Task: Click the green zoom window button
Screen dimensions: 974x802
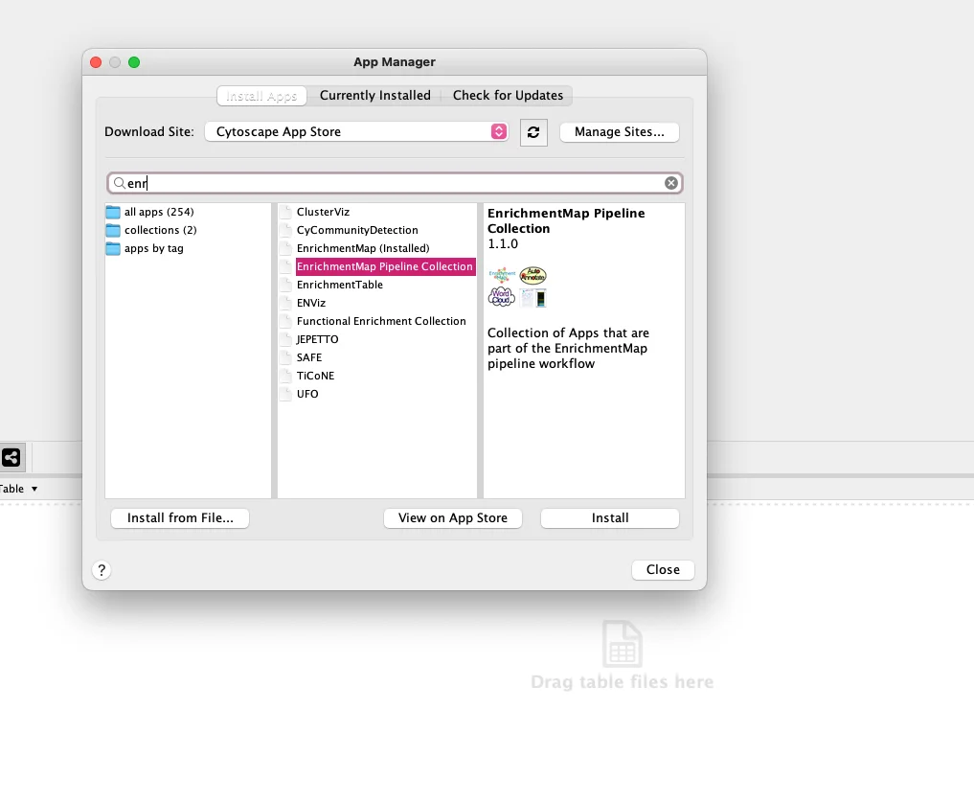Action: tap(134, 62)
